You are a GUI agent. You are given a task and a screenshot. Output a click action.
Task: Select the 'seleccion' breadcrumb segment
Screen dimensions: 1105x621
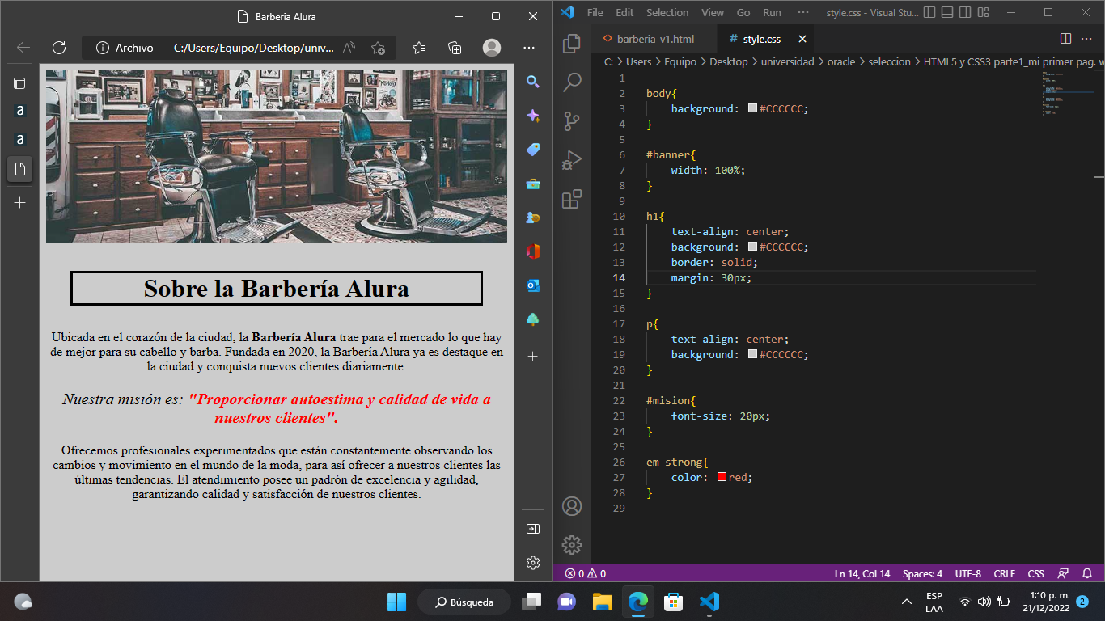889,61
